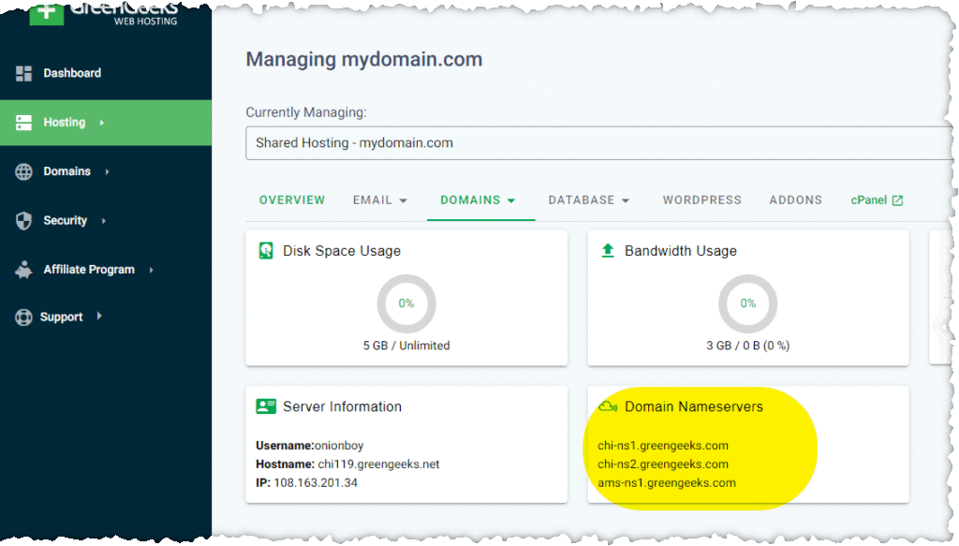
Task: Click the 3 GB / 0 B (0 %) text
Action: coord(748,347)
